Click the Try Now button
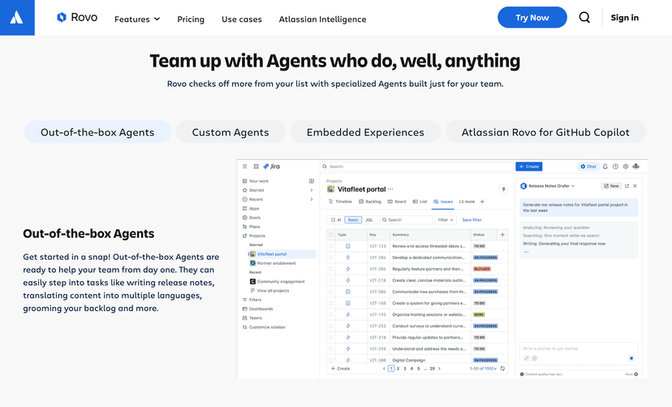Screen dimensions: 672x407 click(x=532, y=18)
